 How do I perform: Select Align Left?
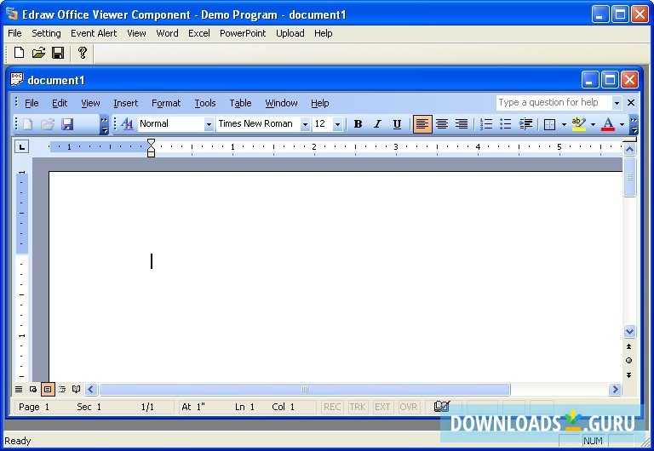coord(422,124)
